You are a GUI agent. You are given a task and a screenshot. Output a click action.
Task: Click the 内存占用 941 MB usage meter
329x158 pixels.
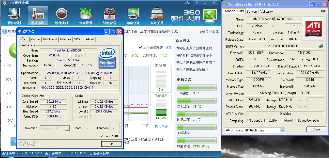pyautogui.click(x=161, y=107)
